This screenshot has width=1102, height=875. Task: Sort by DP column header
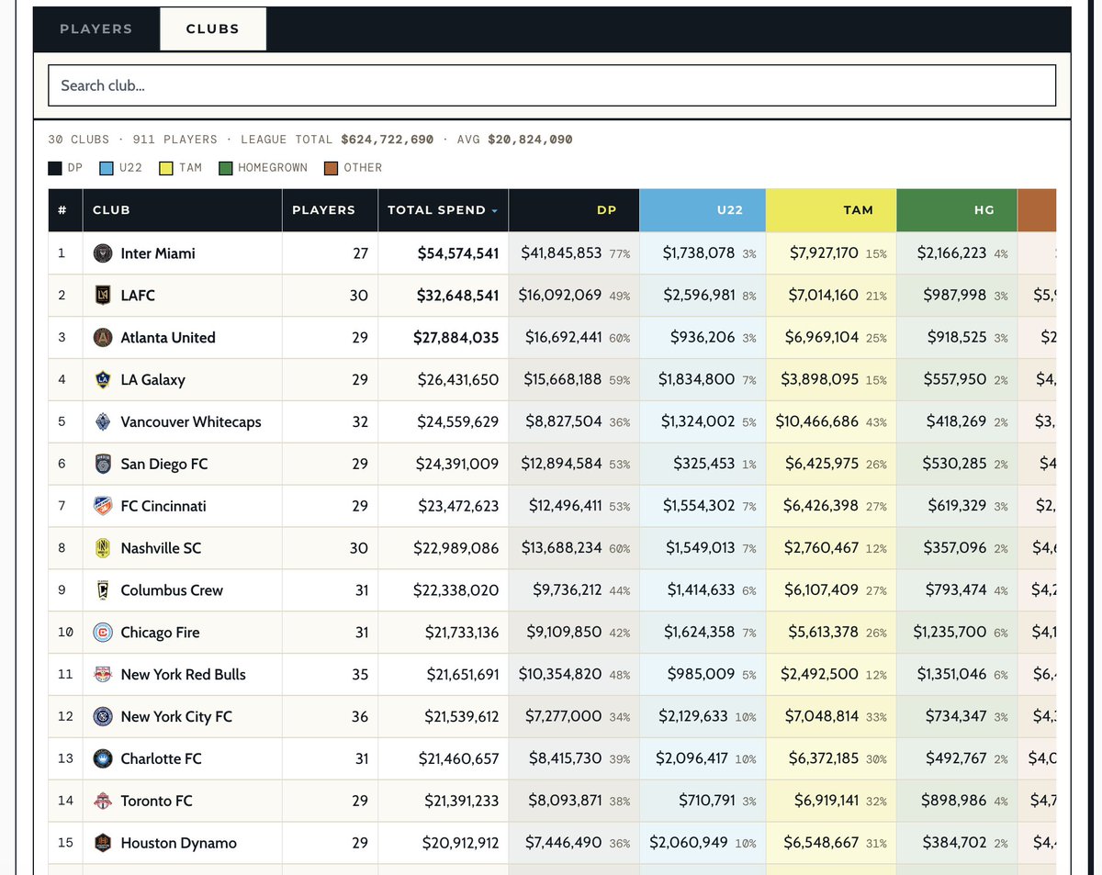pos(573,210)
